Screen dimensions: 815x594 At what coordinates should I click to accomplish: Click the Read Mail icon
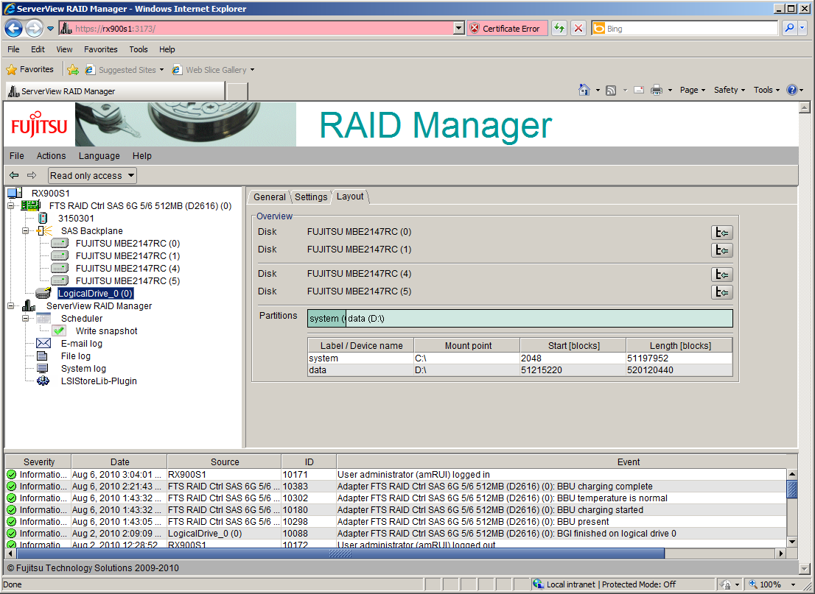click(x=639, y=91)
